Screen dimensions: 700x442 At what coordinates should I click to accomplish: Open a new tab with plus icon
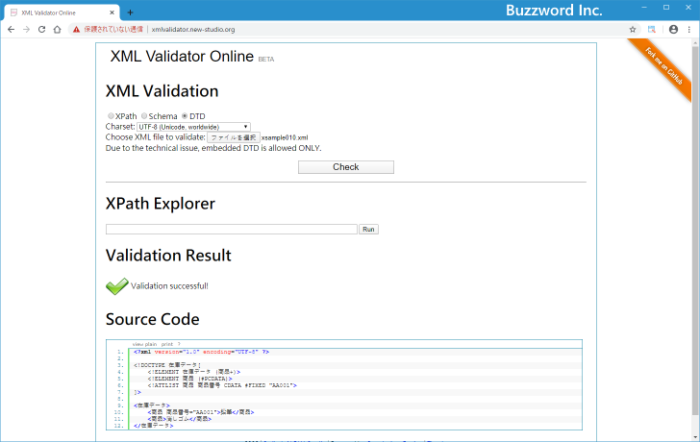pos(130,12)
